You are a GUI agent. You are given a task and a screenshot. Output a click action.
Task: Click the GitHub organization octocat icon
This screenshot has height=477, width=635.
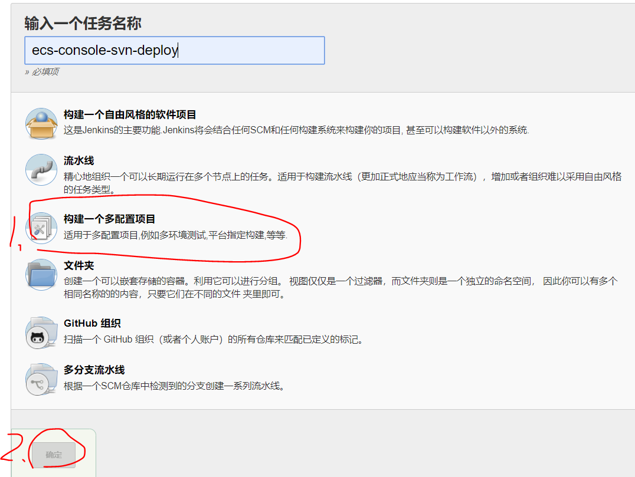point(41,333)
